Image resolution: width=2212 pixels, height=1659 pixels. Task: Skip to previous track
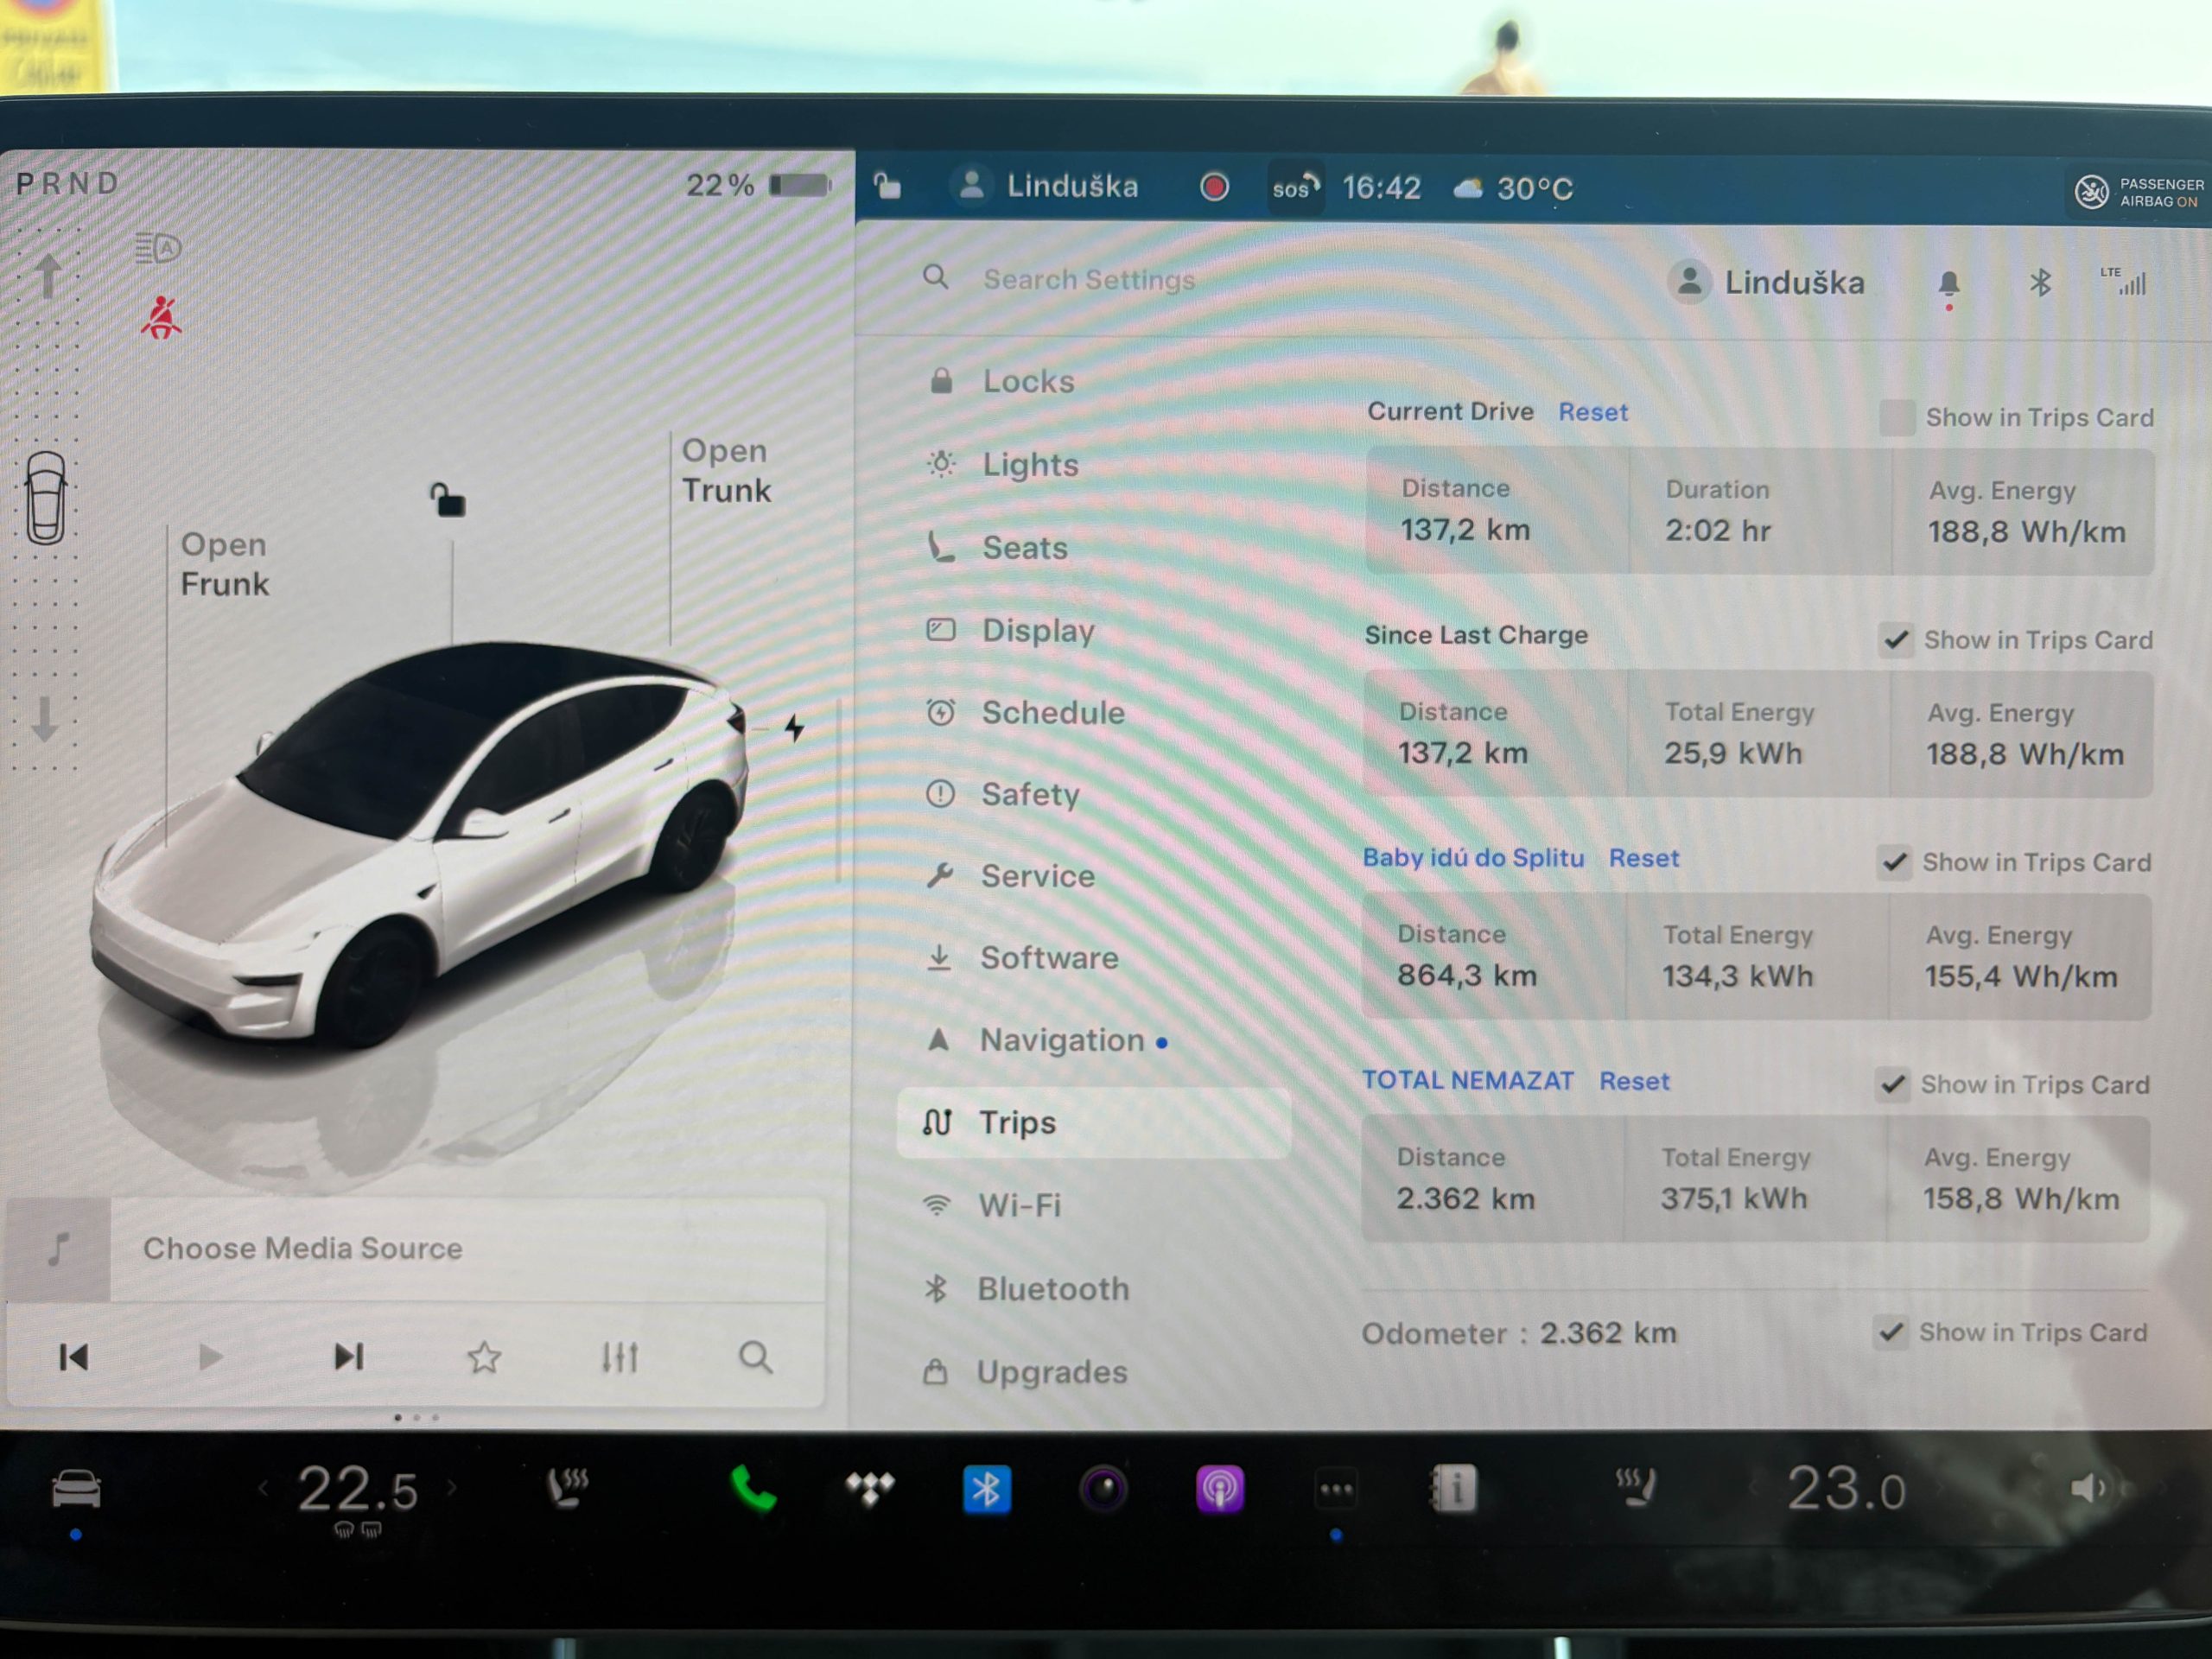pyautogui.click(x=74, y=1357)
